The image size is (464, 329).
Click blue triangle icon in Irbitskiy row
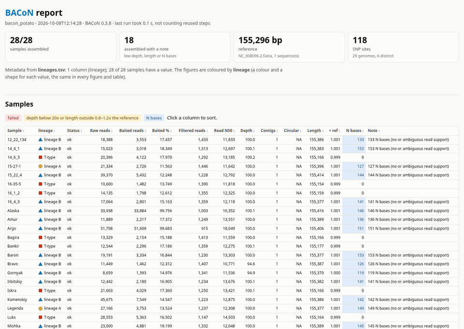click(x=41, y=282)
